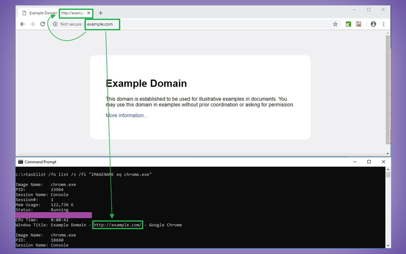406x254 pixels.
Task: Click inside the example.com address bar
Action: 101,24
